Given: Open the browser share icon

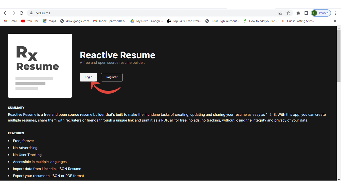Looking at the screenshot, I should [x=280, y=13].
